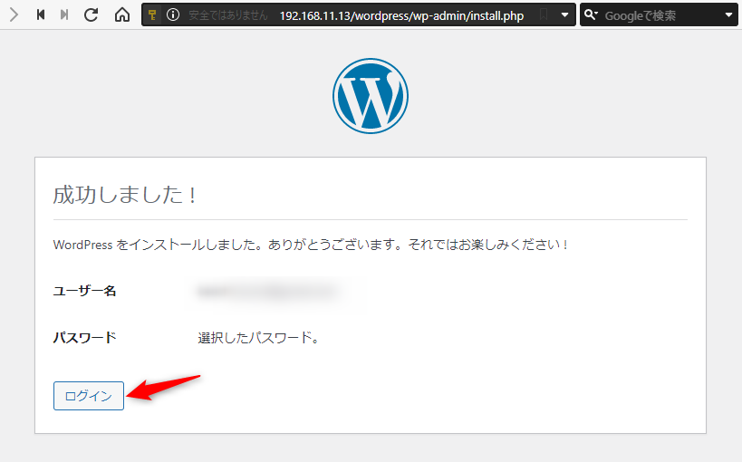Click the 安全ではありません security warning

click(x=228, y=16)
